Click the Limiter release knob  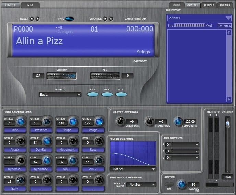point(181,185)
